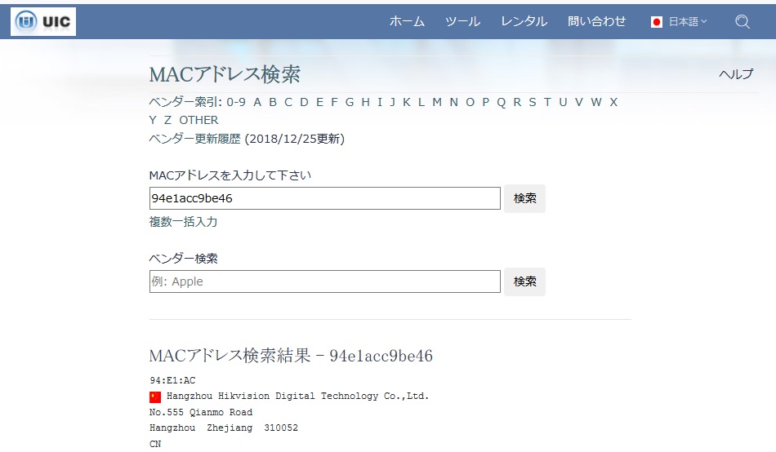
Task: Open the search magnifier icon in header
Action: 743,22
